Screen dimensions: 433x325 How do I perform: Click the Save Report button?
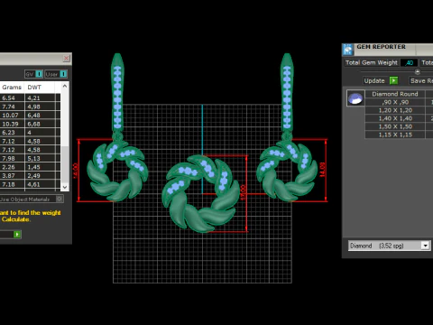click(421, 80)
